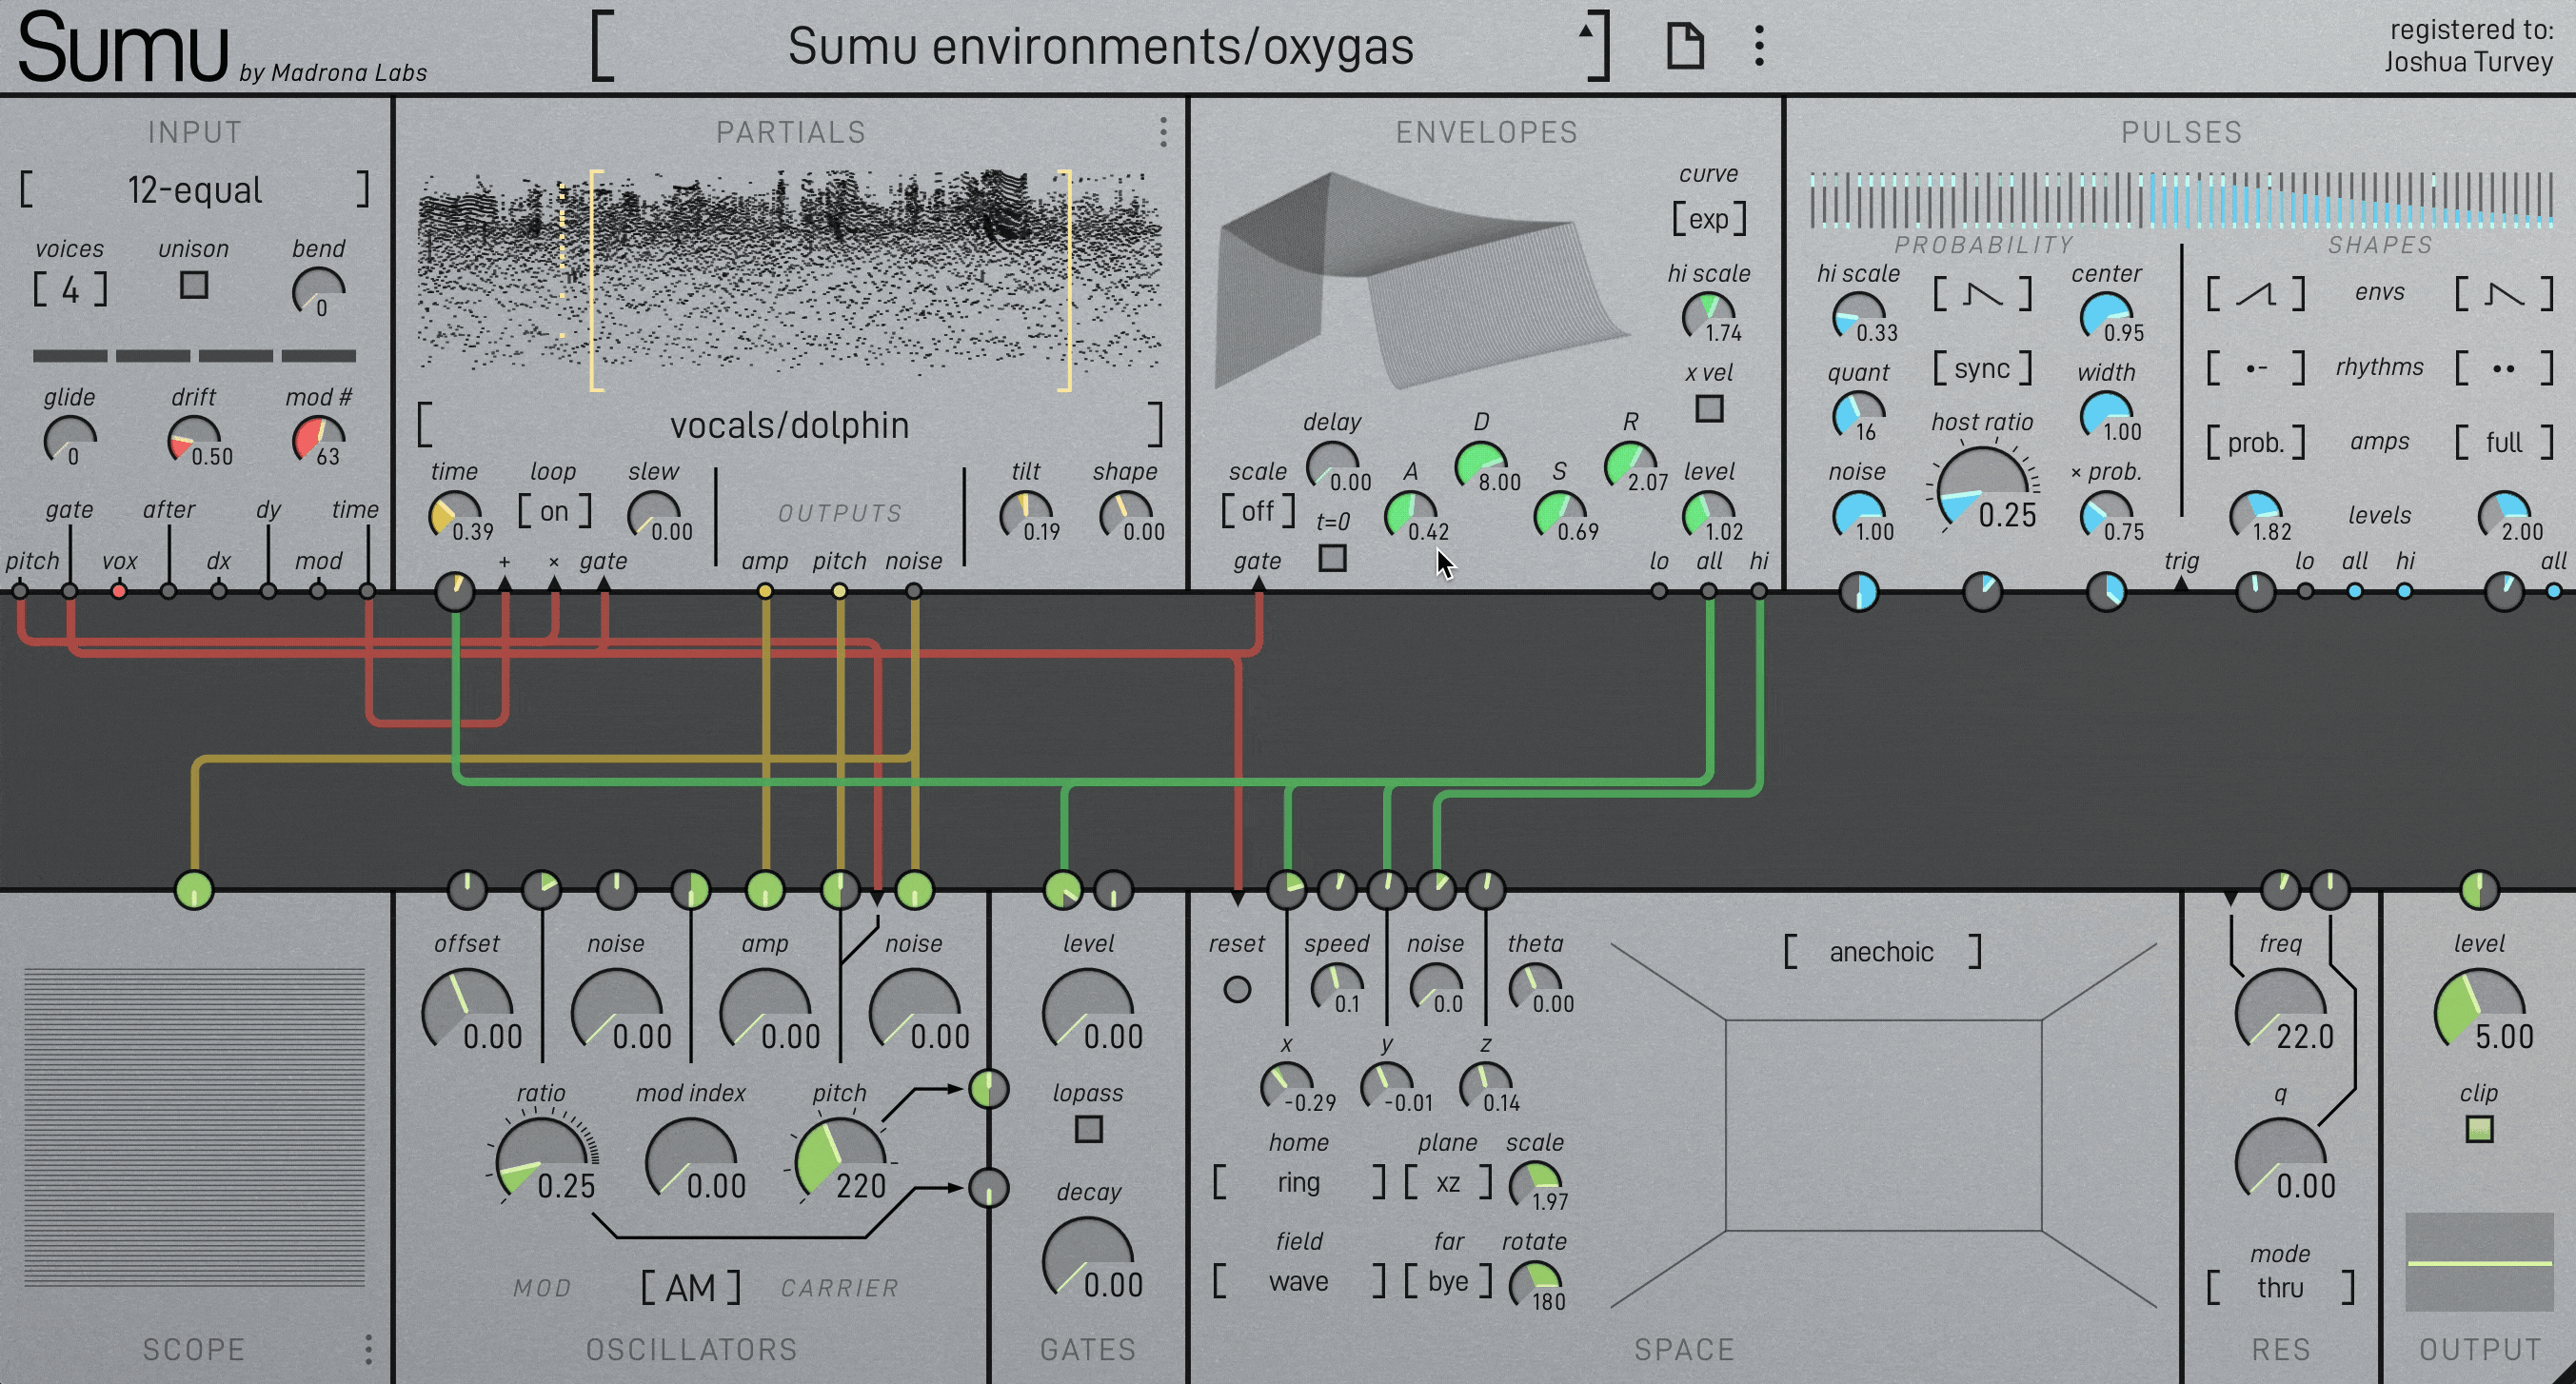
Task: Open the SCOPE panel three-dot menu
Action: pyautogui.click(x=369, y=1349)
